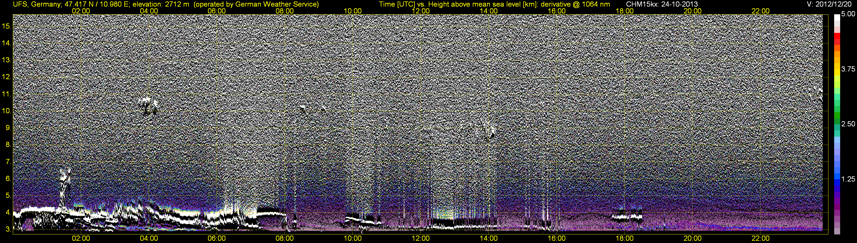857x243 pixels.
Task: Click the 10:00 label on the bottom time axis
Action: pos(353,238)
